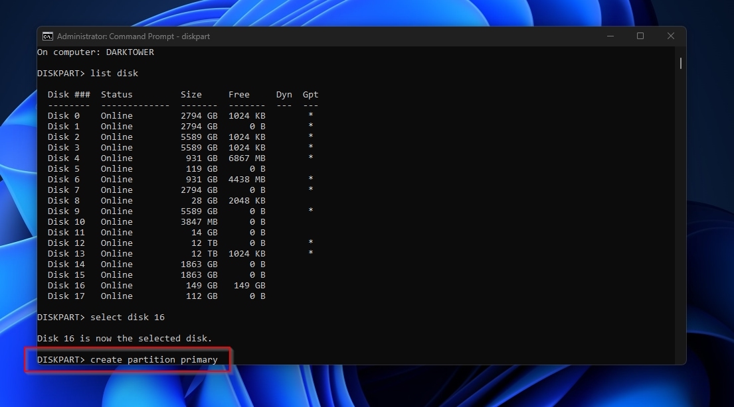Click the 'Disk 11' row label
Image resolution: width=734 pixels, height=407 pixels.
click(66, 232)
